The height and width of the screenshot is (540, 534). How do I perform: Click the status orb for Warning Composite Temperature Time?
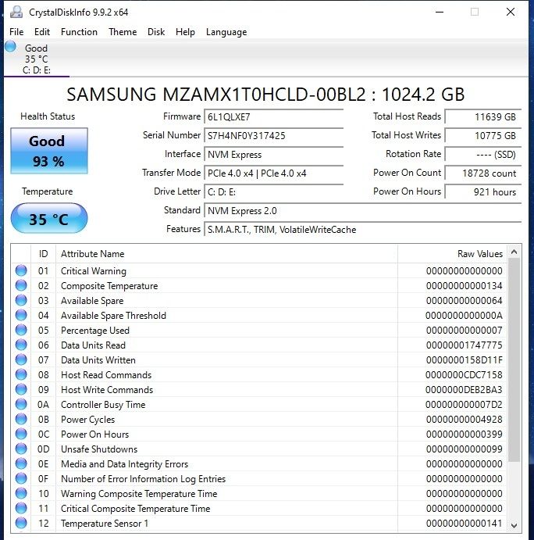[21, 493]
